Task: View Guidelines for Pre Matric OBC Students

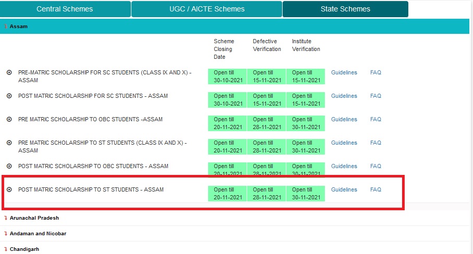Action: [344, 120]
